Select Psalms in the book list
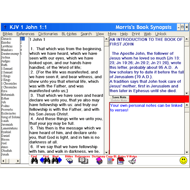The image size is (190, 190). click(x=5, y=106)
